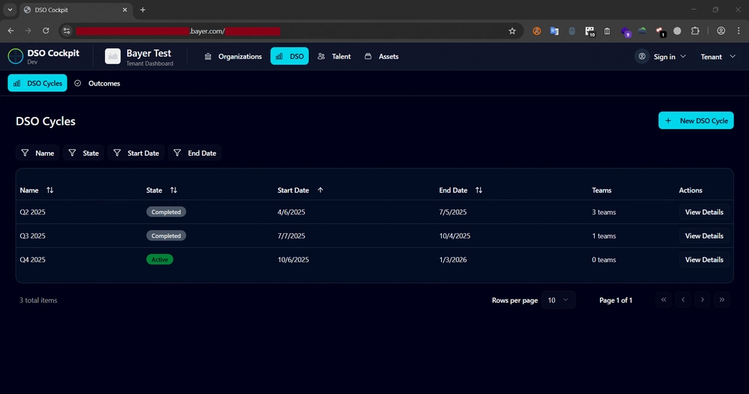Image resolution: width=749 pixels, height=394 pixels.
Task: Click the end date 10/4/2025
Action: tap(455, 236)
